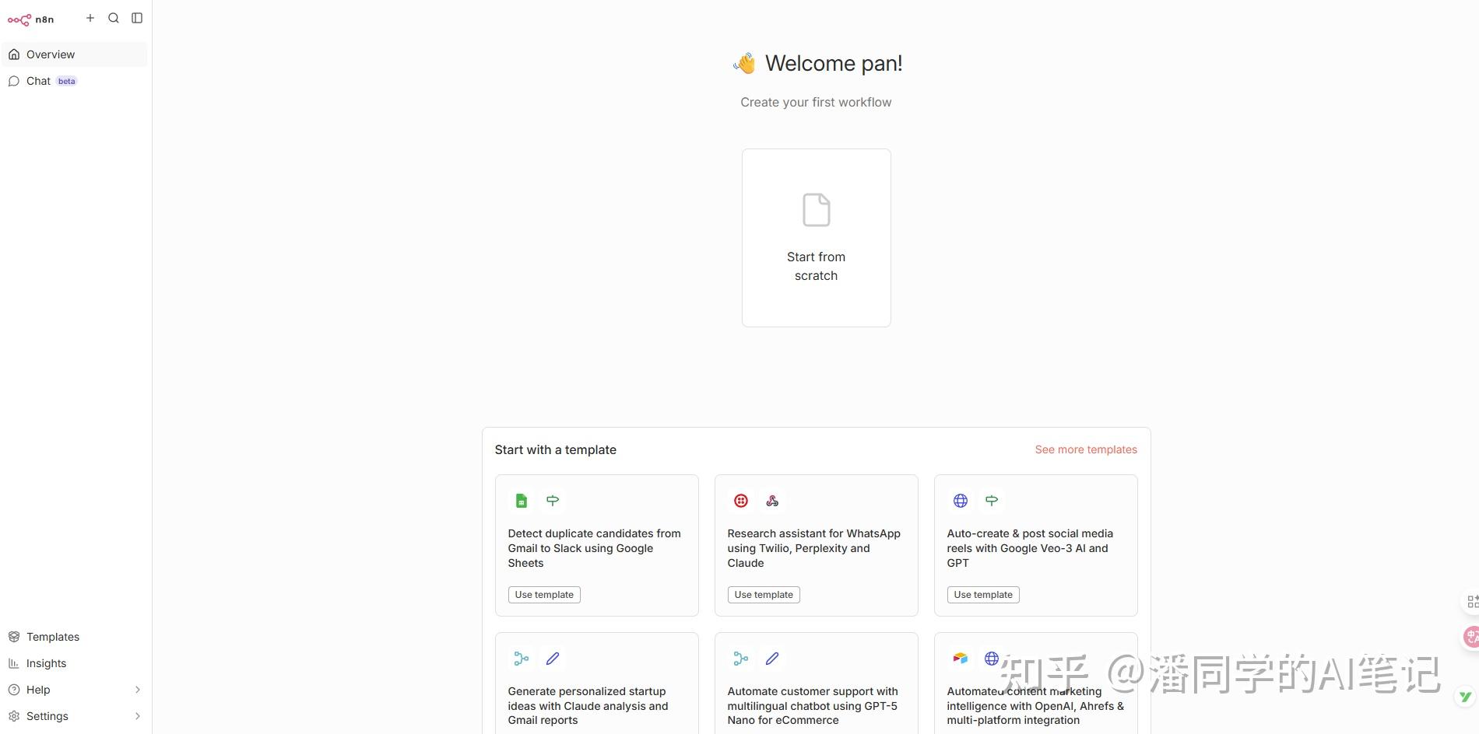1479x734 pixels.
Task: Open the Automated content marketing intelligence title
Action: (x=1035, y=706)
